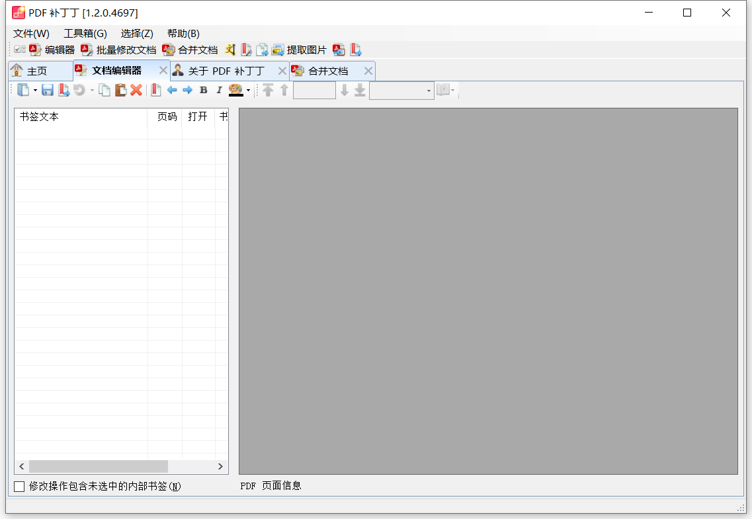Screen dimensions: 752x519
Task: Click the 批量修改文档 button
Action: [x=119, y=50]
